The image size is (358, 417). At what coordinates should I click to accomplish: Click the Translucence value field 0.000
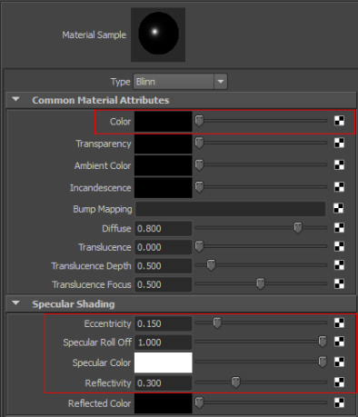tap(164, 247)
